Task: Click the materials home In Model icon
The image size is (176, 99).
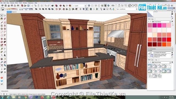Action: click(153, 21)
